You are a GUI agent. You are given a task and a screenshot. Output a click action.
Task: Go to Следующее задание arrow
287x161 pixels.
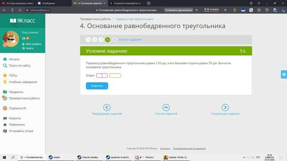[225, 107]
